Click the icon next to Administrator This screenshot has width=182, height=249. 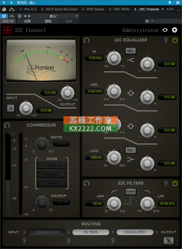click(165, 30)
